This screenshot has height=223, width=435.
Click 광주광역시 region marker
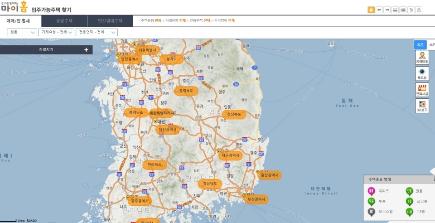click(x=140, y=201)
